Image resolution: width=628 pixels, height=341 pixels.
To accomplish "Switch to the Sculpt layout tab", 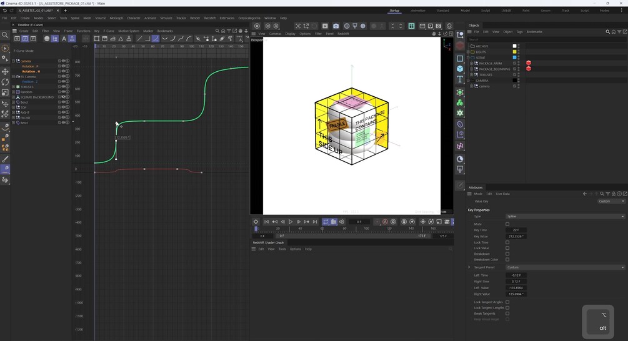I will [x=486, y=11].
